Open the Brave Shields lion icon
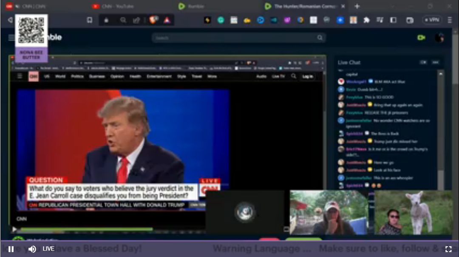Screen dimensions: 459x257 (153, 20)
